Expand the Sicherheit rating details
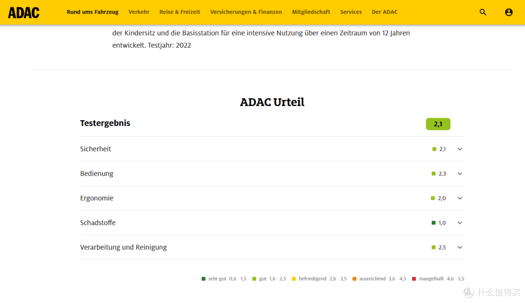The image size is (525, 303). coord(459,149)
